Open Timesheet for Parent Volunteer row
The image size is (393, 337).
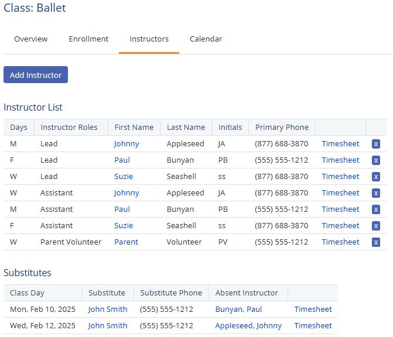click(340, 242)
